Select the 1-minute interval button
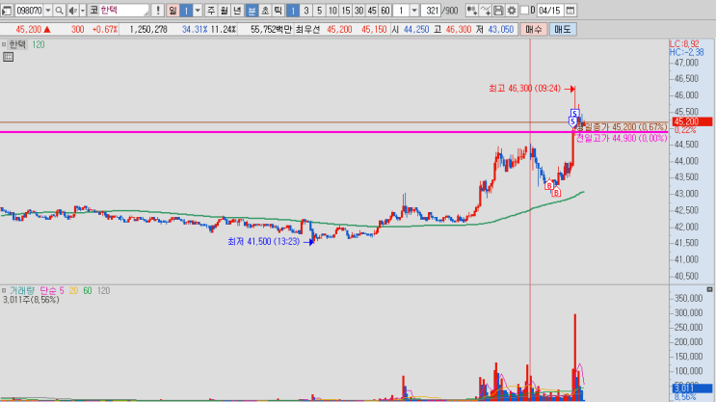Screen dimensions: 716x402 pos(293,10)
